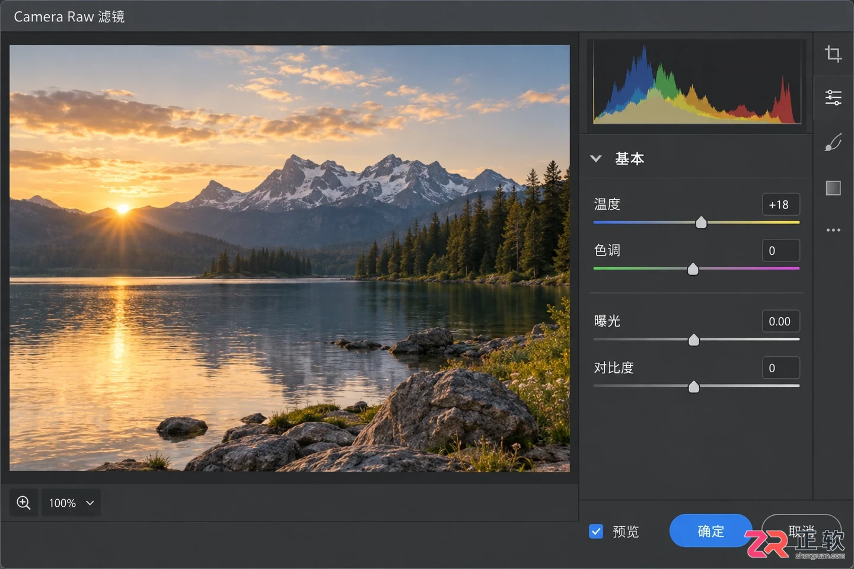This screenshot has width=854, height=569.
Task: Click the 曝光 exposure slider handle
Action: coord(693,340)
